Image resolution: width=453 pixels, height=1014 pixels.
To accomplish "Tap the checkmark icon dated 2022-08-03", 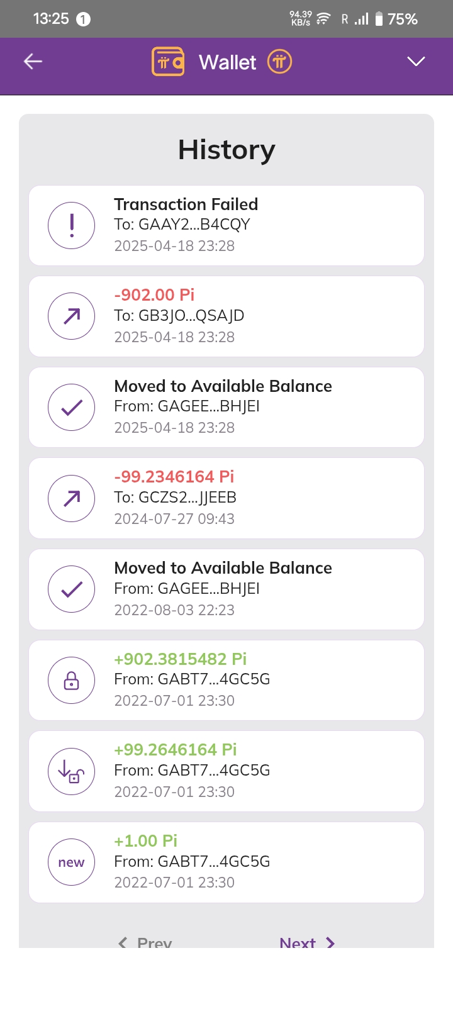I will (x=72, y=589).
